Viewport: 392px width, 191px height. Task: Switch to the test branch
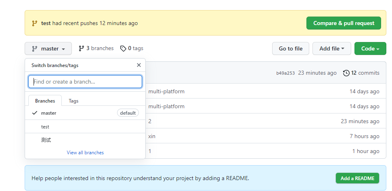[x=85, y=126]
